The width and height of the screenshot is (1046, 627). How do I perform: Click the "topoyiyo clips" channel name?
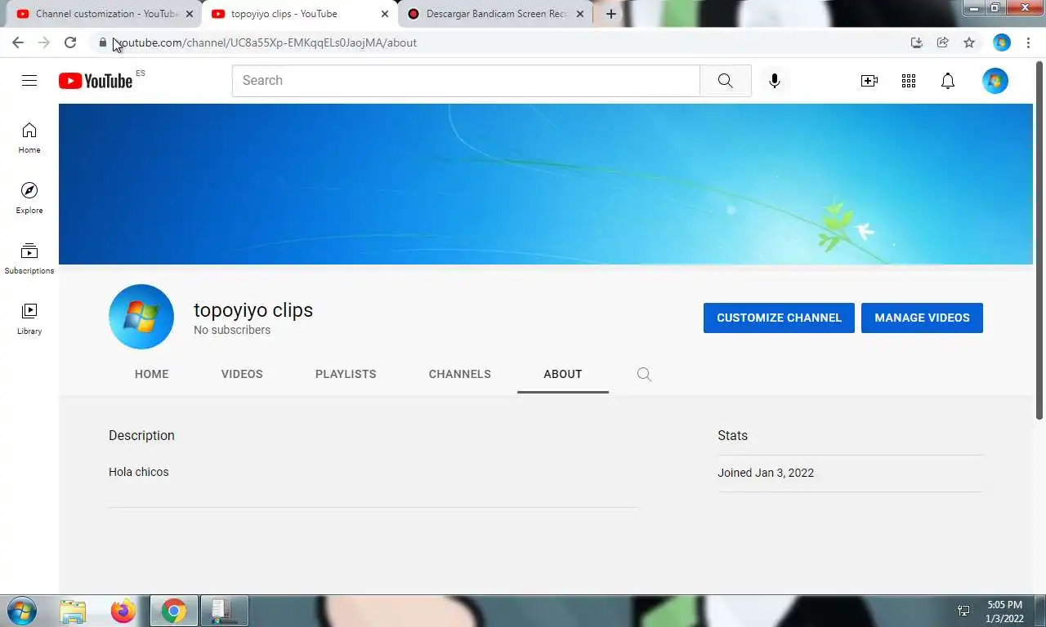click(253, 310)
